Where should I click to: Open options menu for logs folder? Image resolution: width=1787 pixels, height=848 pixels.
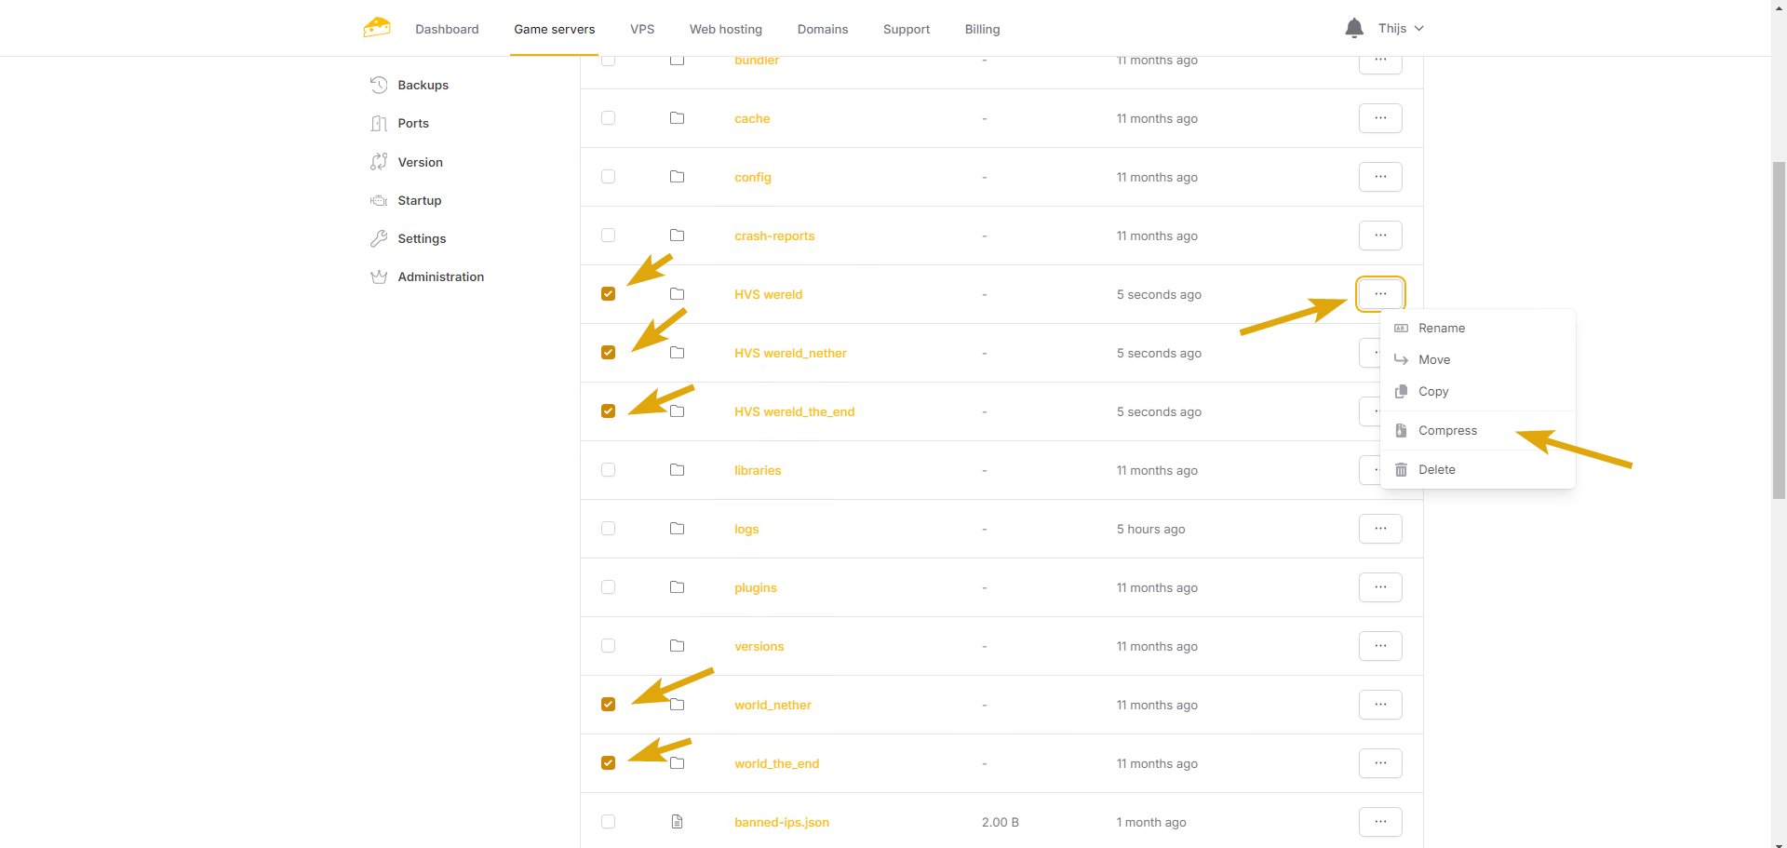click(1379, 529)
